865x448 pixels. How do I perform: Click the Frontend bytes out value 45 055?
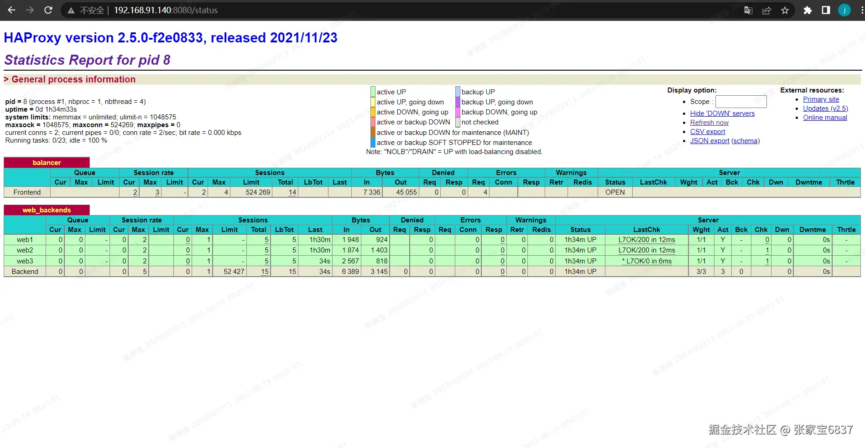click(x=406, y=192)
